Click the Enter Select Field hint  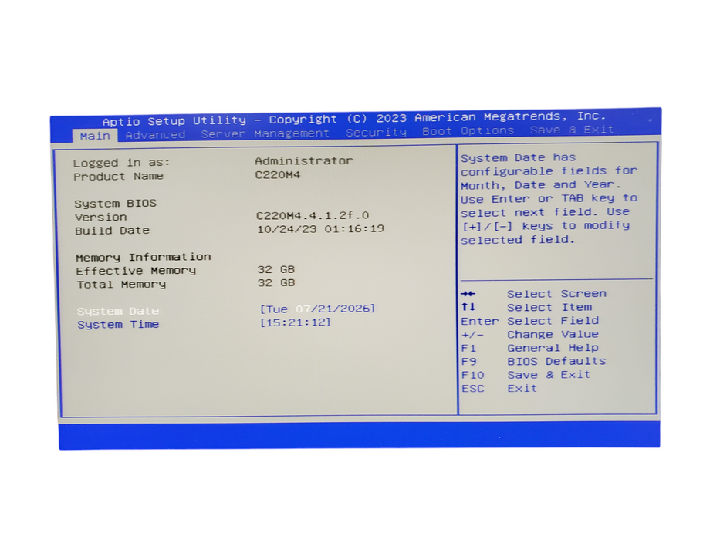tap(530, 320)
